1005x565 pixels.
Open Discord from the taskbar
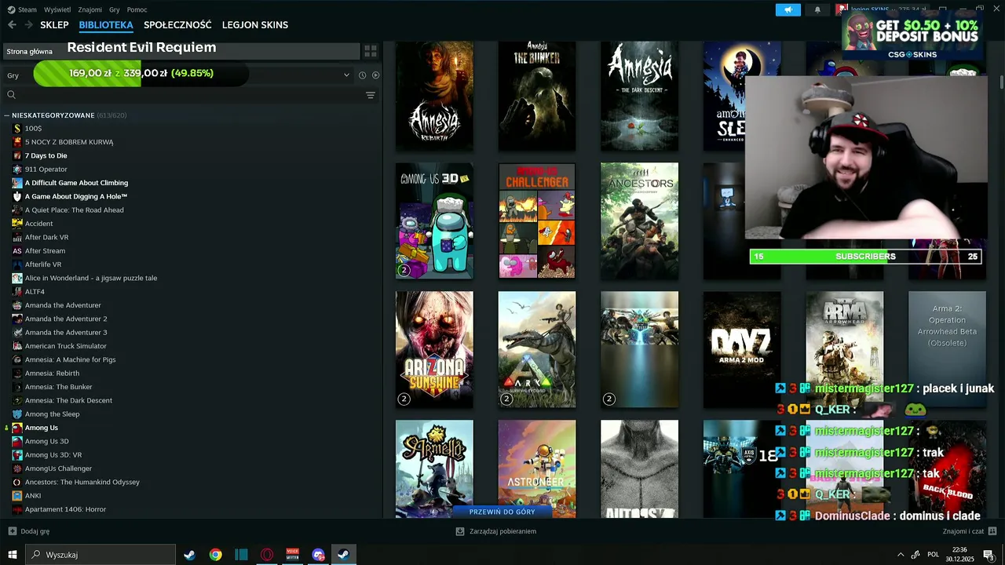coord(318,555)
